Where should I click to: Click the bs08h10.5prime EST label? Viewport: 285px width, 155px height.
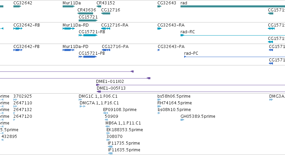pos(174,110)
